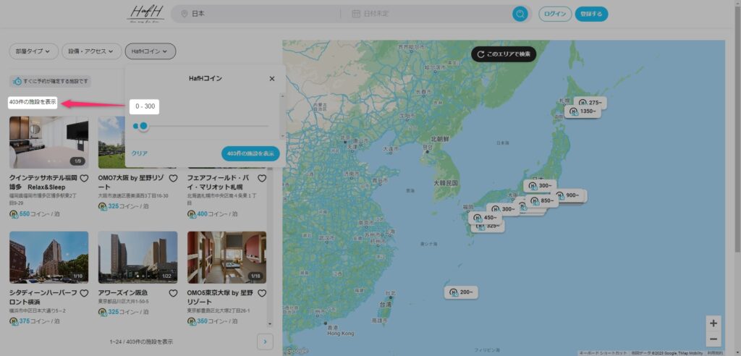Click the 375コイン price of シタディーン
741x356 pixels.
point(34,321)
